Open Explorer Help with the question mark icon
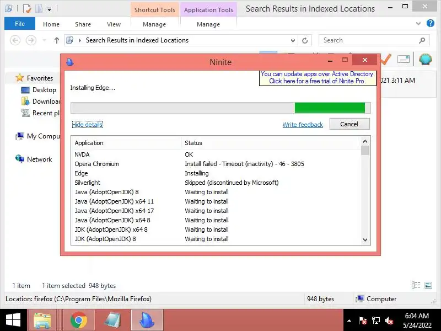 431,23
